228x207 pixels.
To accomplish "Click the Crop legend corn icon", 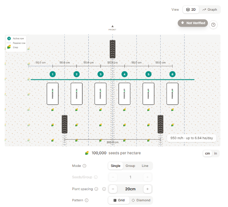I will click(9, 47).
